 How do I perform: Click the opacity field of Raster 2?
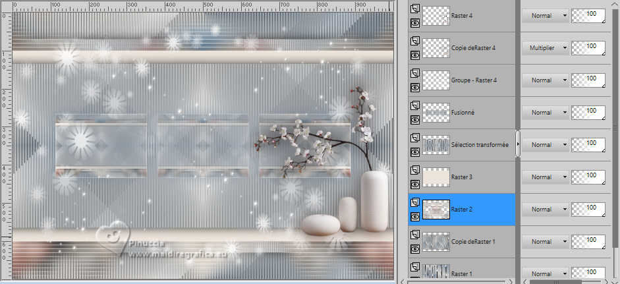588,210
